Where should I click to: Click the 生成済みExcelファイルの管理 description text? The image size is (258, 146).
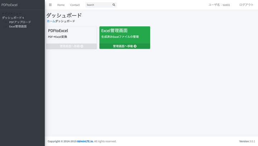pyautogui.click(x=120, y=37)
